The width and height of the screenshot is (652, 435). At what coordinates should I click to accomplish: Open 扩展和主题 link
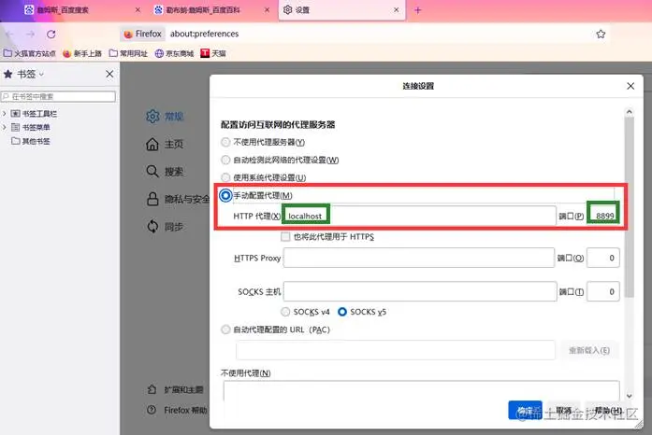point(176,389)
